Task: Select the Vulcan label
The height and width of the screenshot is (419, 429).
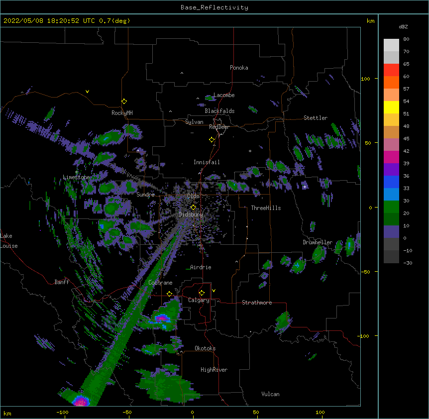Action: point(270,394)
